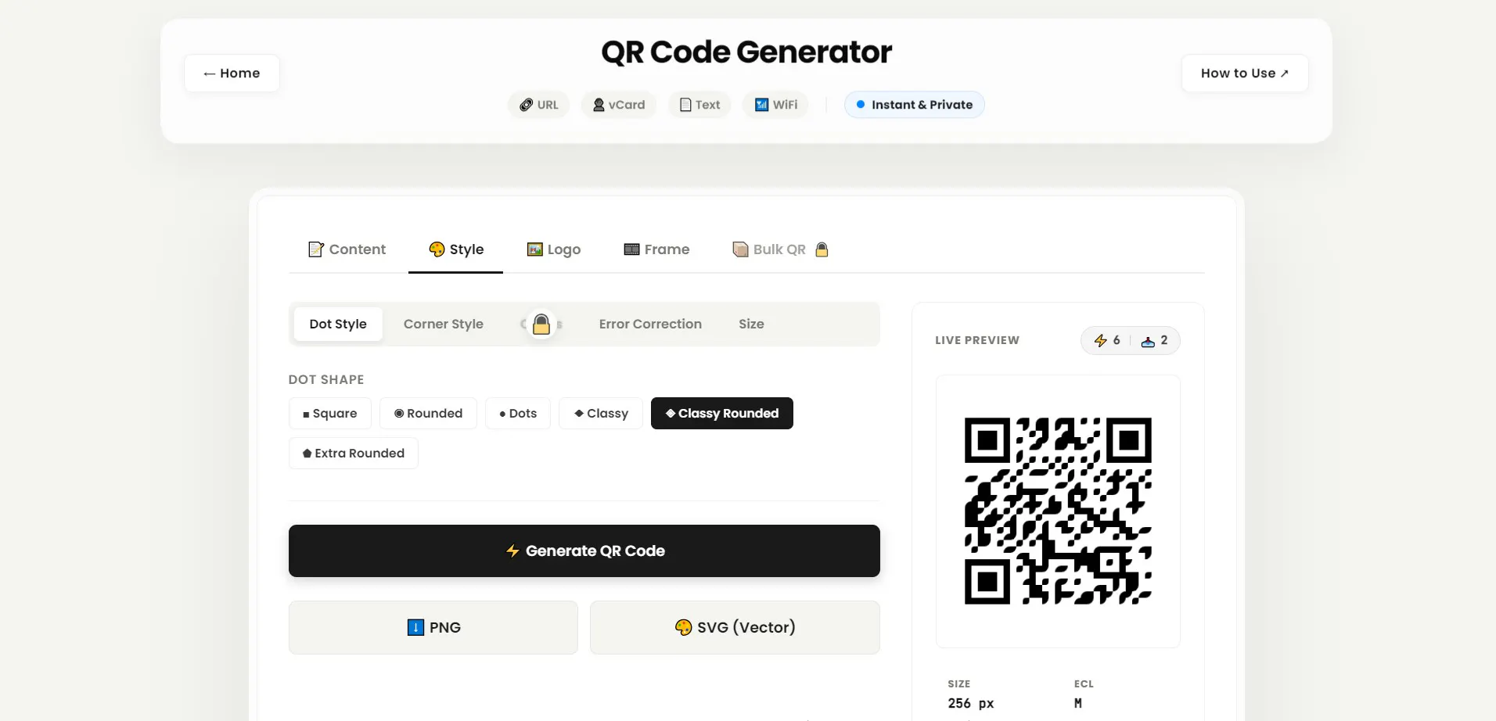1496x721 pixels.
Task: Download as PNG
Action: pos(433,628)
